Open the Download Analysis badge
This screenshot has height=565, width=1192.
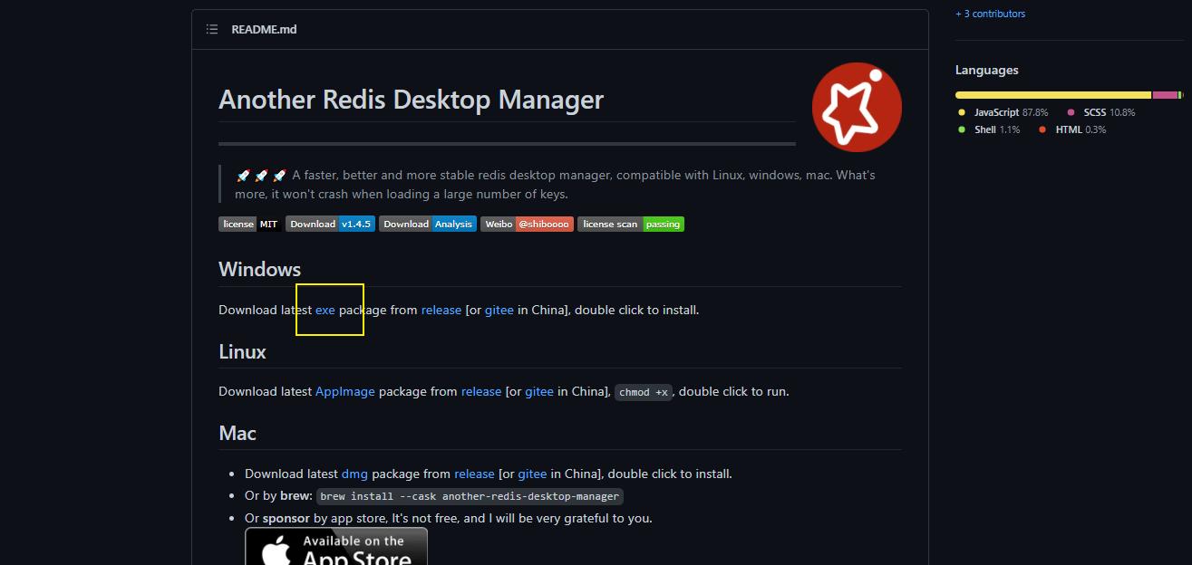click(428, 224)
